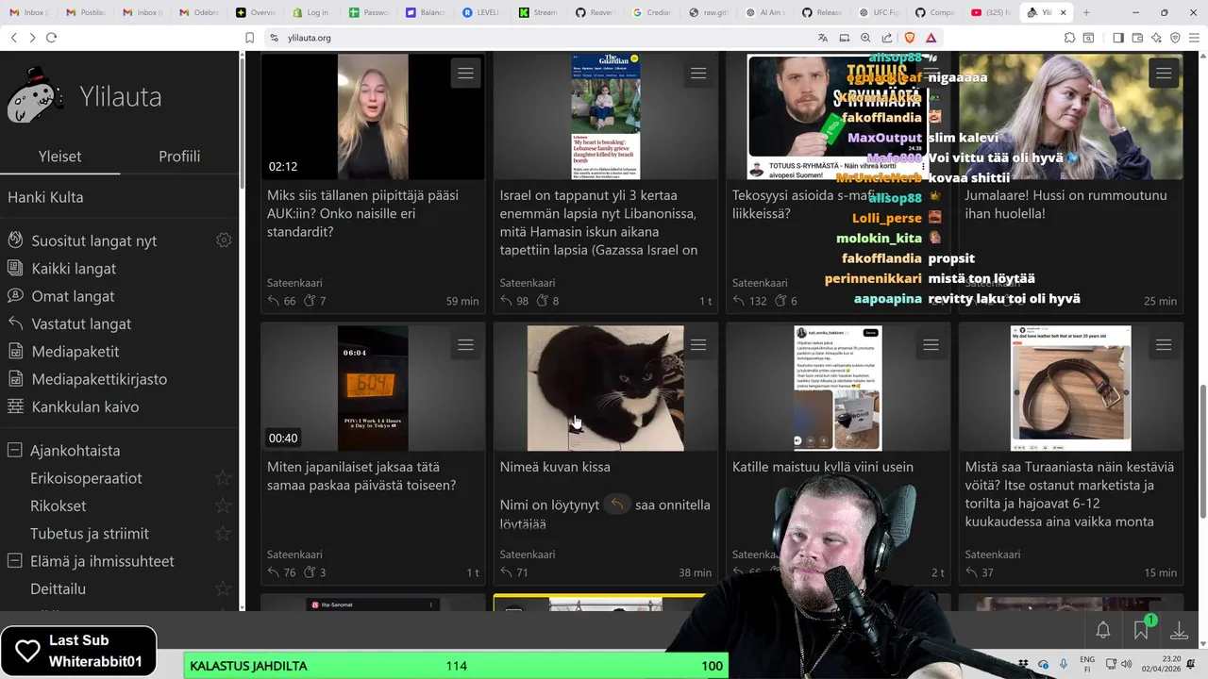
Task: Switch to the UFC Fig browser tab
Action: 877,12
